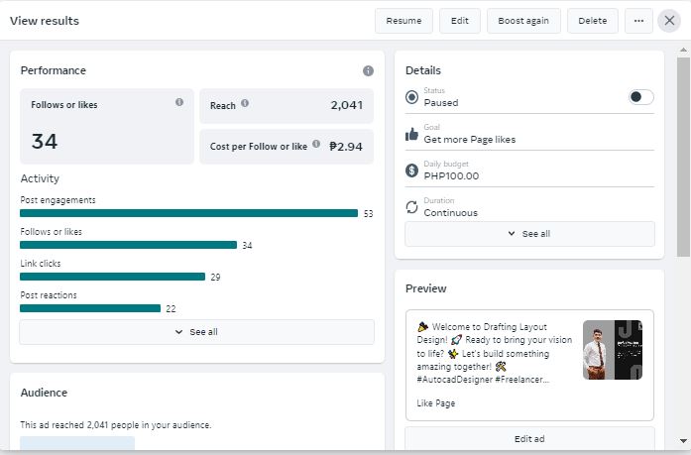Click the Cost per Follow info icon
This screenshot has width=691, height=455.
click(316, 145)
